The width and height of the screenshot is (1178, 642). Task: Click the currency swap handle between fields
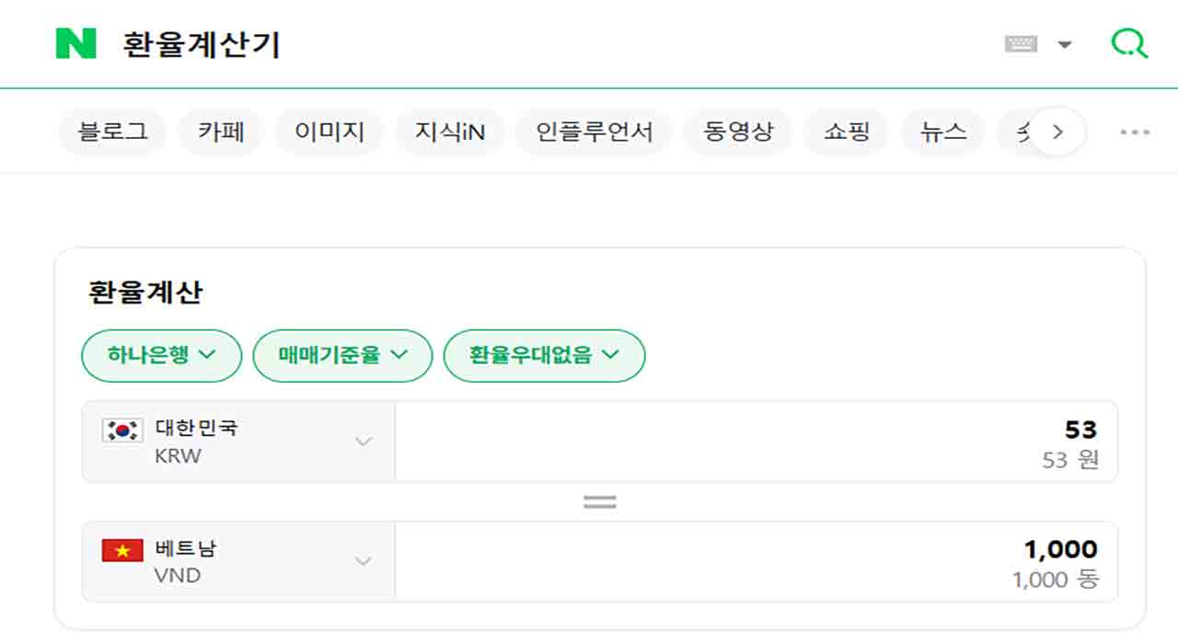pos(599,500)
